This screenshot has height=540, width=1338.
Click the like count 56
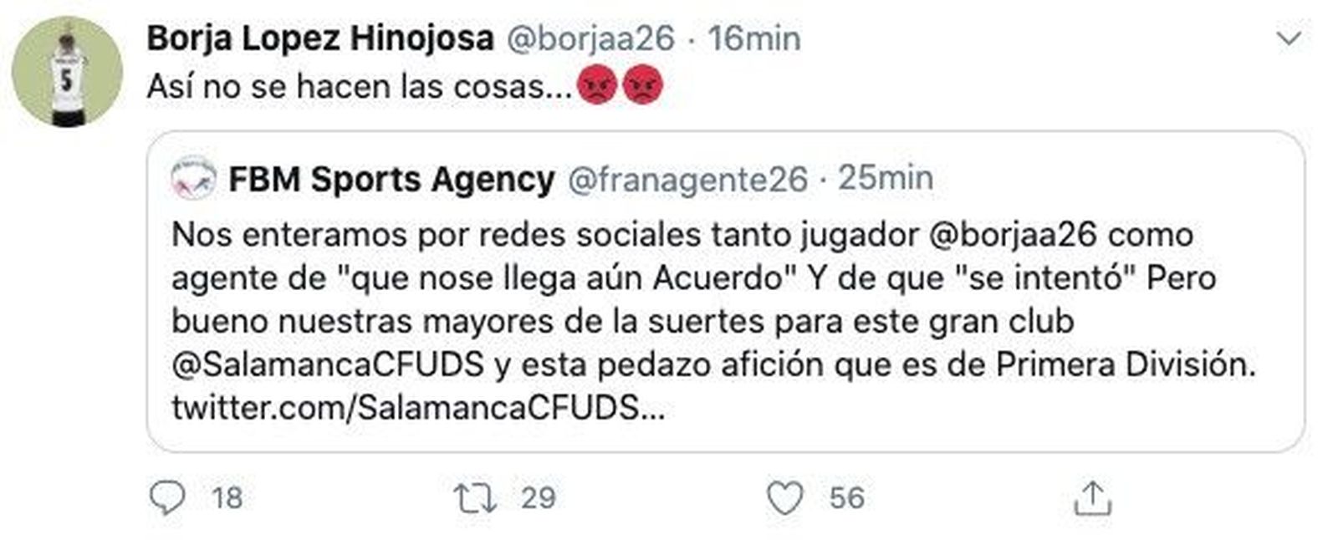coord(846,498)
